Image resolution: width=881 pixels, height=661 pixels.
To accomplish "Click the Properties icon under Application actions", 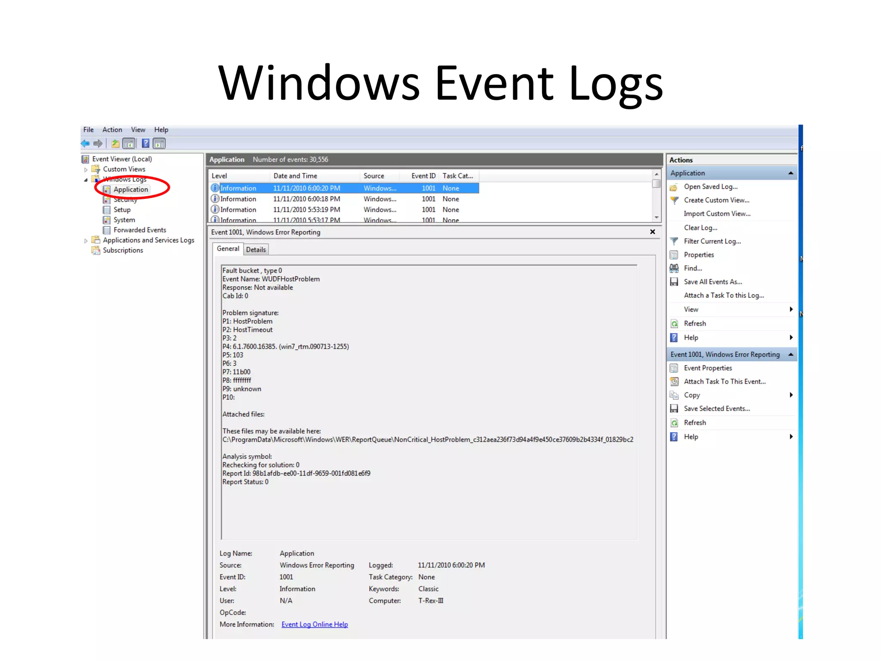I will tap(674, 255).
